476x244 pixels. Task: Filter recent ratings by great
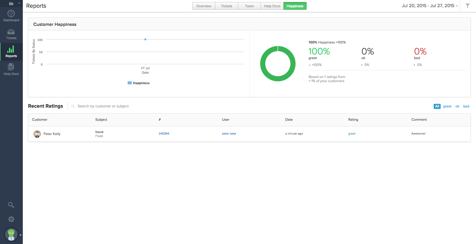(x=447, y=106)
